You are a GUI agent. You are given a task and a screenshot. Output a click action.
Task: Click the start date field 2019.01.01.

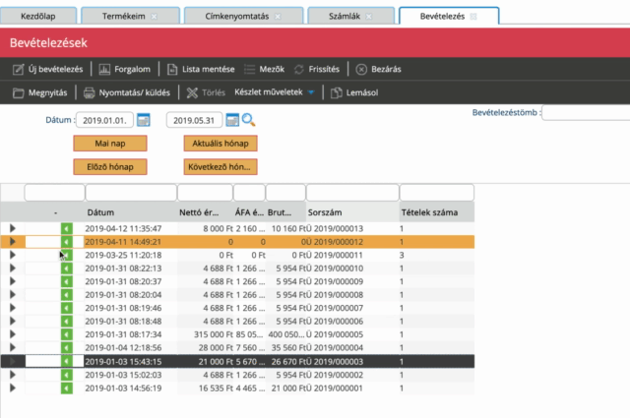point(105,120)
